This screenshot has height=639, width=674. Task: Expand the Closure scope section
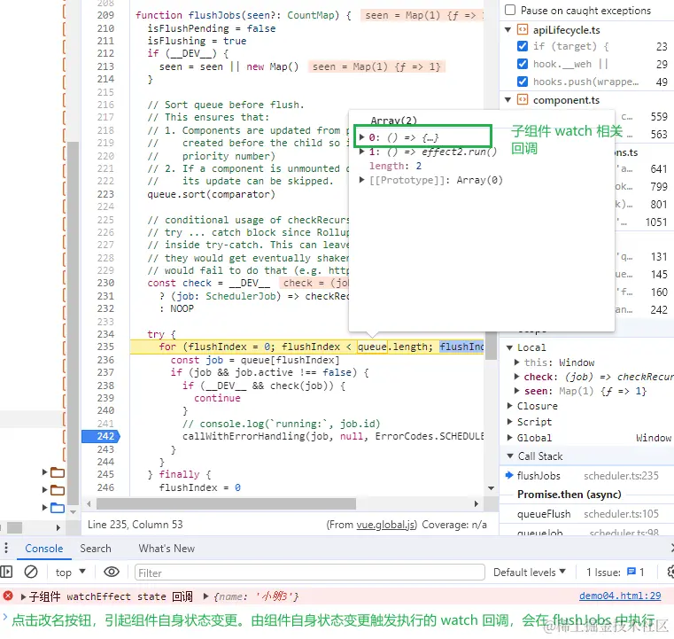pos(510,406)
